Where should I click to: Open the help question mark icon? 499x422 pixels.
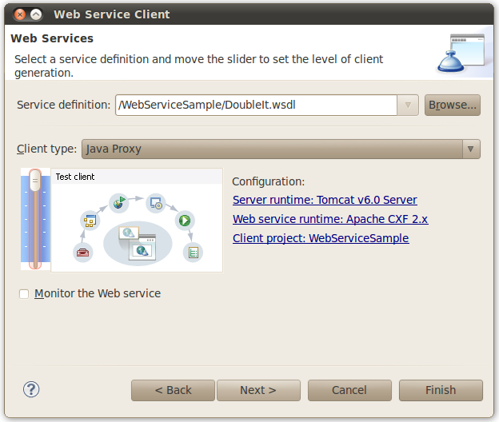32,389
